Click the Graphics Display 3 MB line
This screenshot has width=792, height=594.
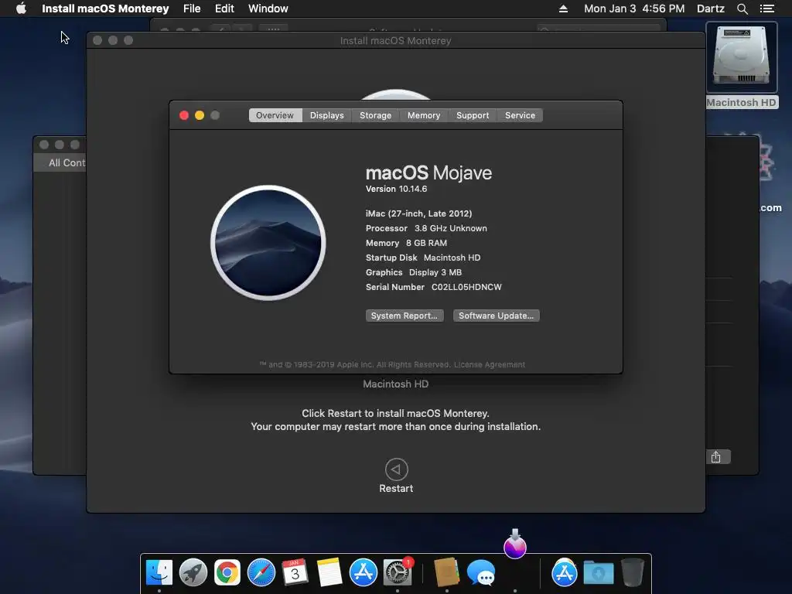point(414,272)
